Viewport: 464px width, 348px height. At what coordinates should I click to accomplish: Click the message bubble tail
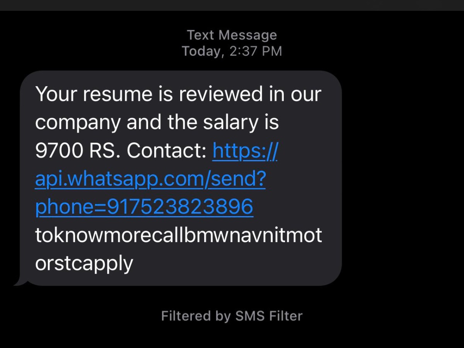(19, 282)
